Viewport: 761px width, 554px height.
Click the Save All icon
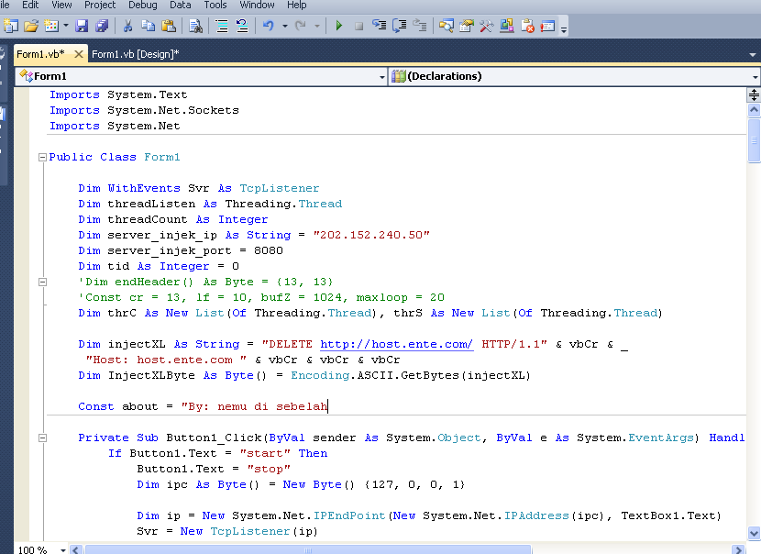pyautogui.click(x=102, y=26)
